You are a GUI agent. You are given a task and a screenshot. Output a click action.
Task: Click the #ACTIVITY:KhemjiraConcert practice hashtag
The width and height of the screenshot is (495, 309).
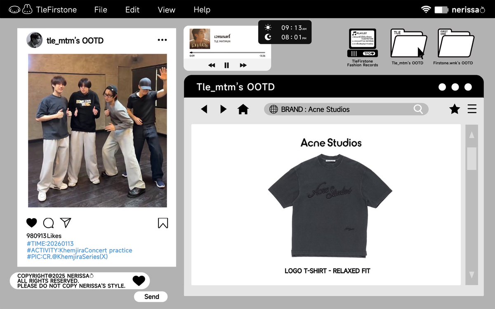[79, 250]
